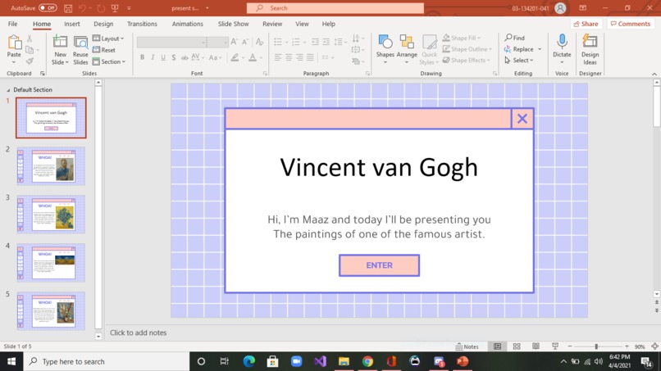Switch to the Slide Show tab
Viewport: 661px width, 371px height.
pos(233,24)
